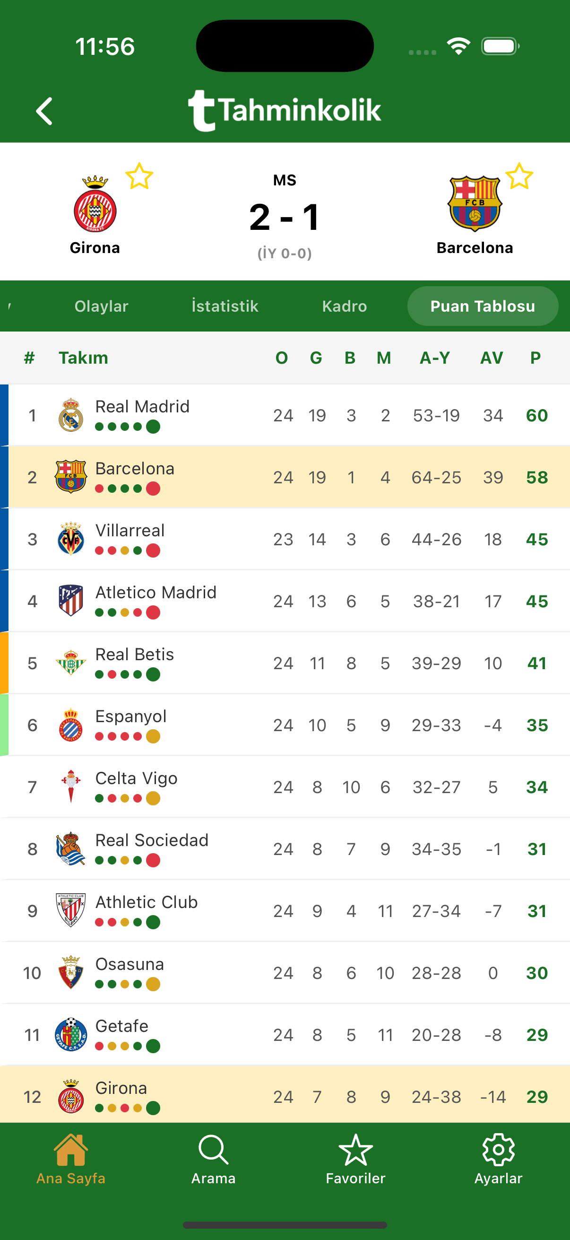Show the Kadro tab
The image size is (570, 1240).
(x=345, y=306)
